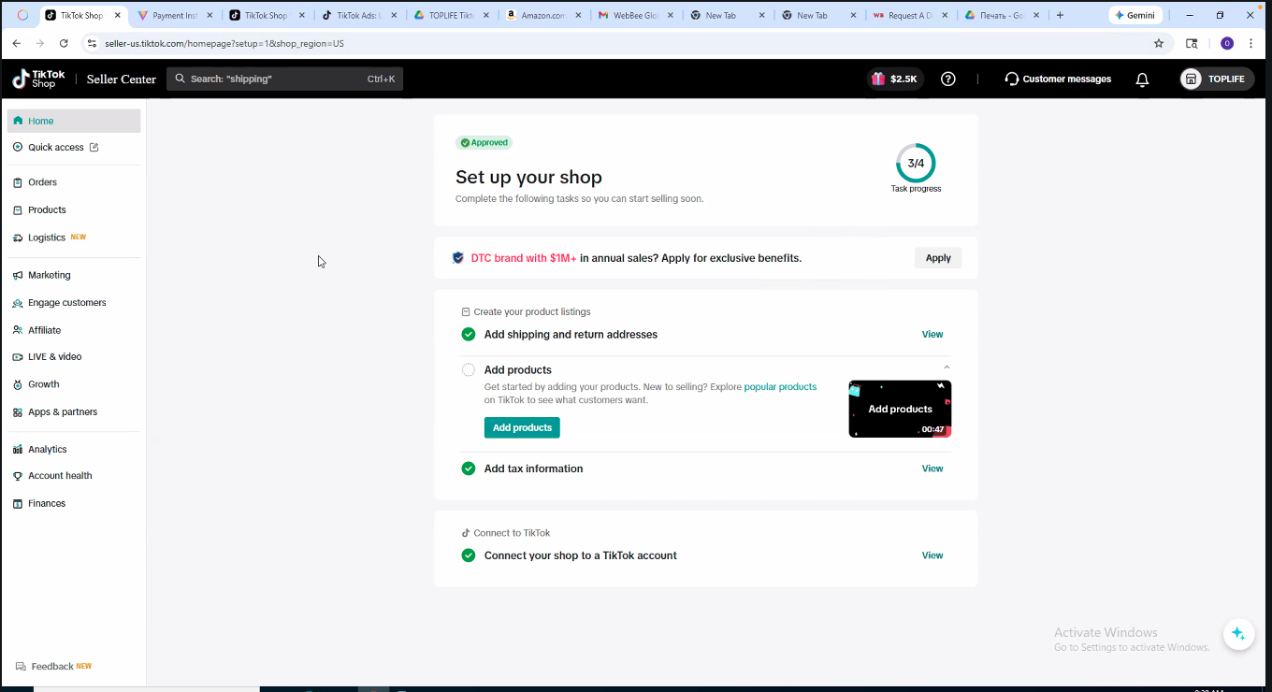This screenshot has width=1272, height=692.
Task: Click the unchecked Add products circle
Action: tap(469, 369)
